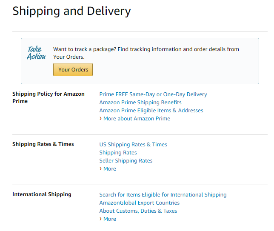Screen dimensions: 274x231
Task: Open Prime FREE Same-Day or One-Day Delivery
Action: click(153, 94)
